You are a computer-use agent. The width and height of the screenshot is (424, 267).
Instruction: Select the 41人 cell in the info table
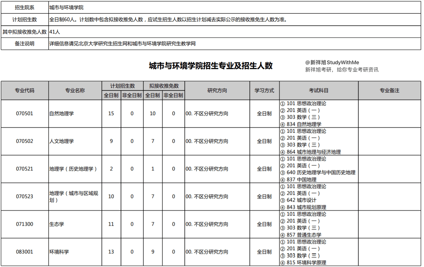pos(55,32)
